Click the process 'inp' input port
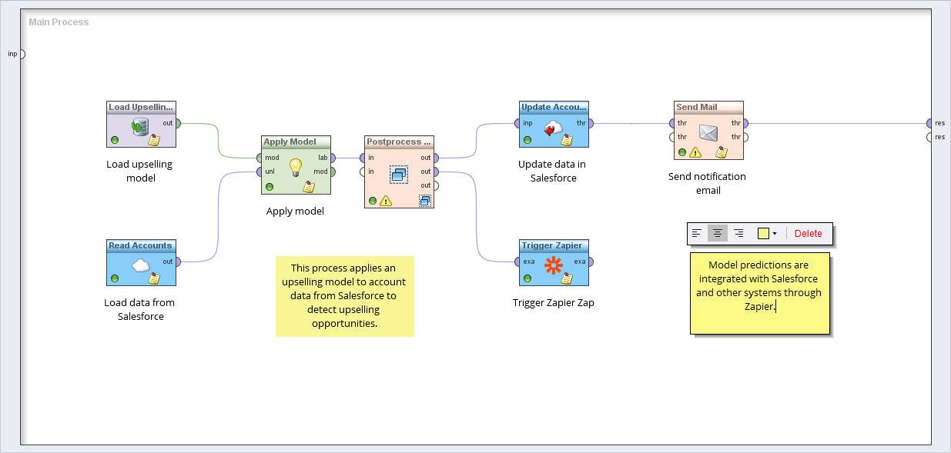Image resolution: width=951 pixels, height=453 pixels. pos(21,54)
